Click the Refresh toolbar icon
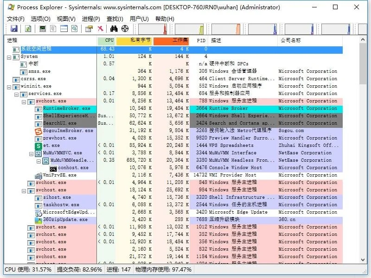The height and width of the screenshot is (278, 371). pyautogui.click(x=29, y=29)
